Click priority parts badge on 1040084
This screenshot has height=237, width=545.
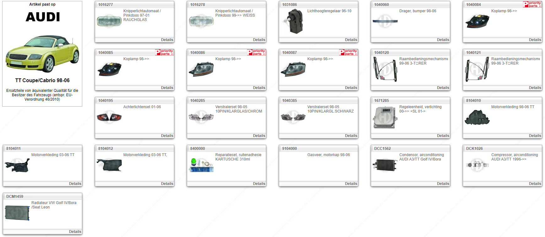pos(532,4)
